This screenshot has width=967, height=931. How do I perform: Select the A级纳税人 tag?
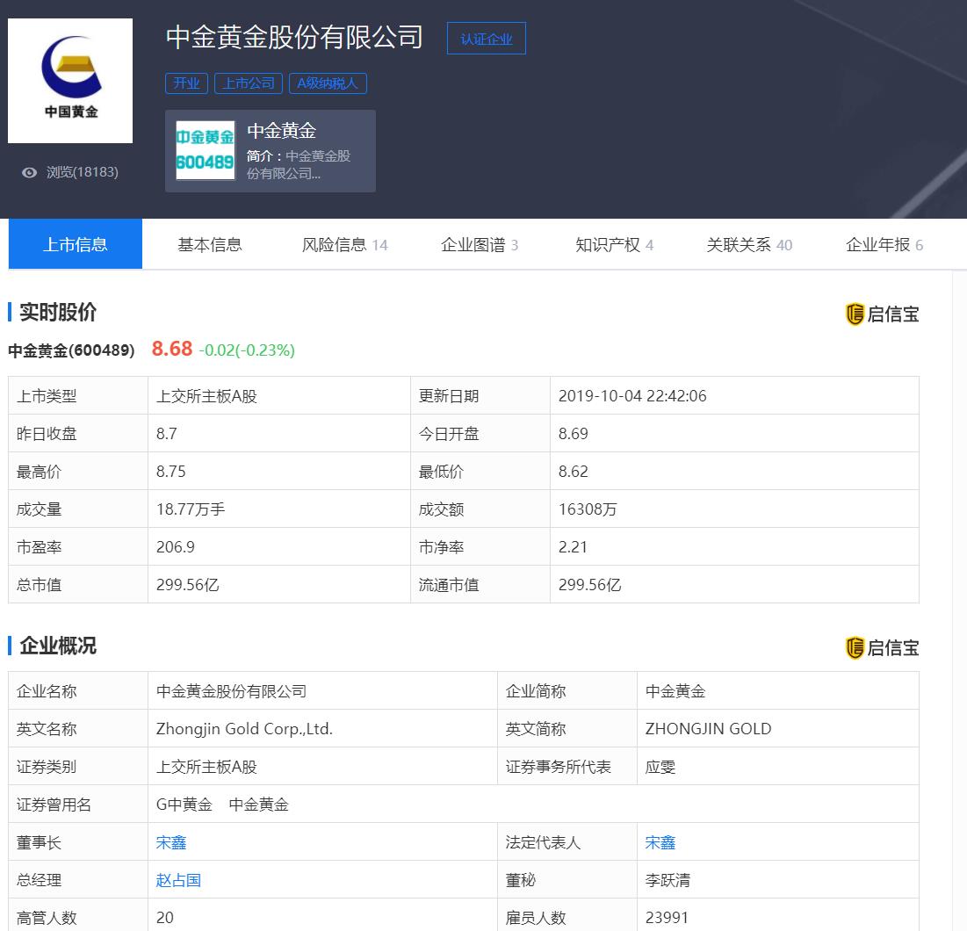point(328,83)
